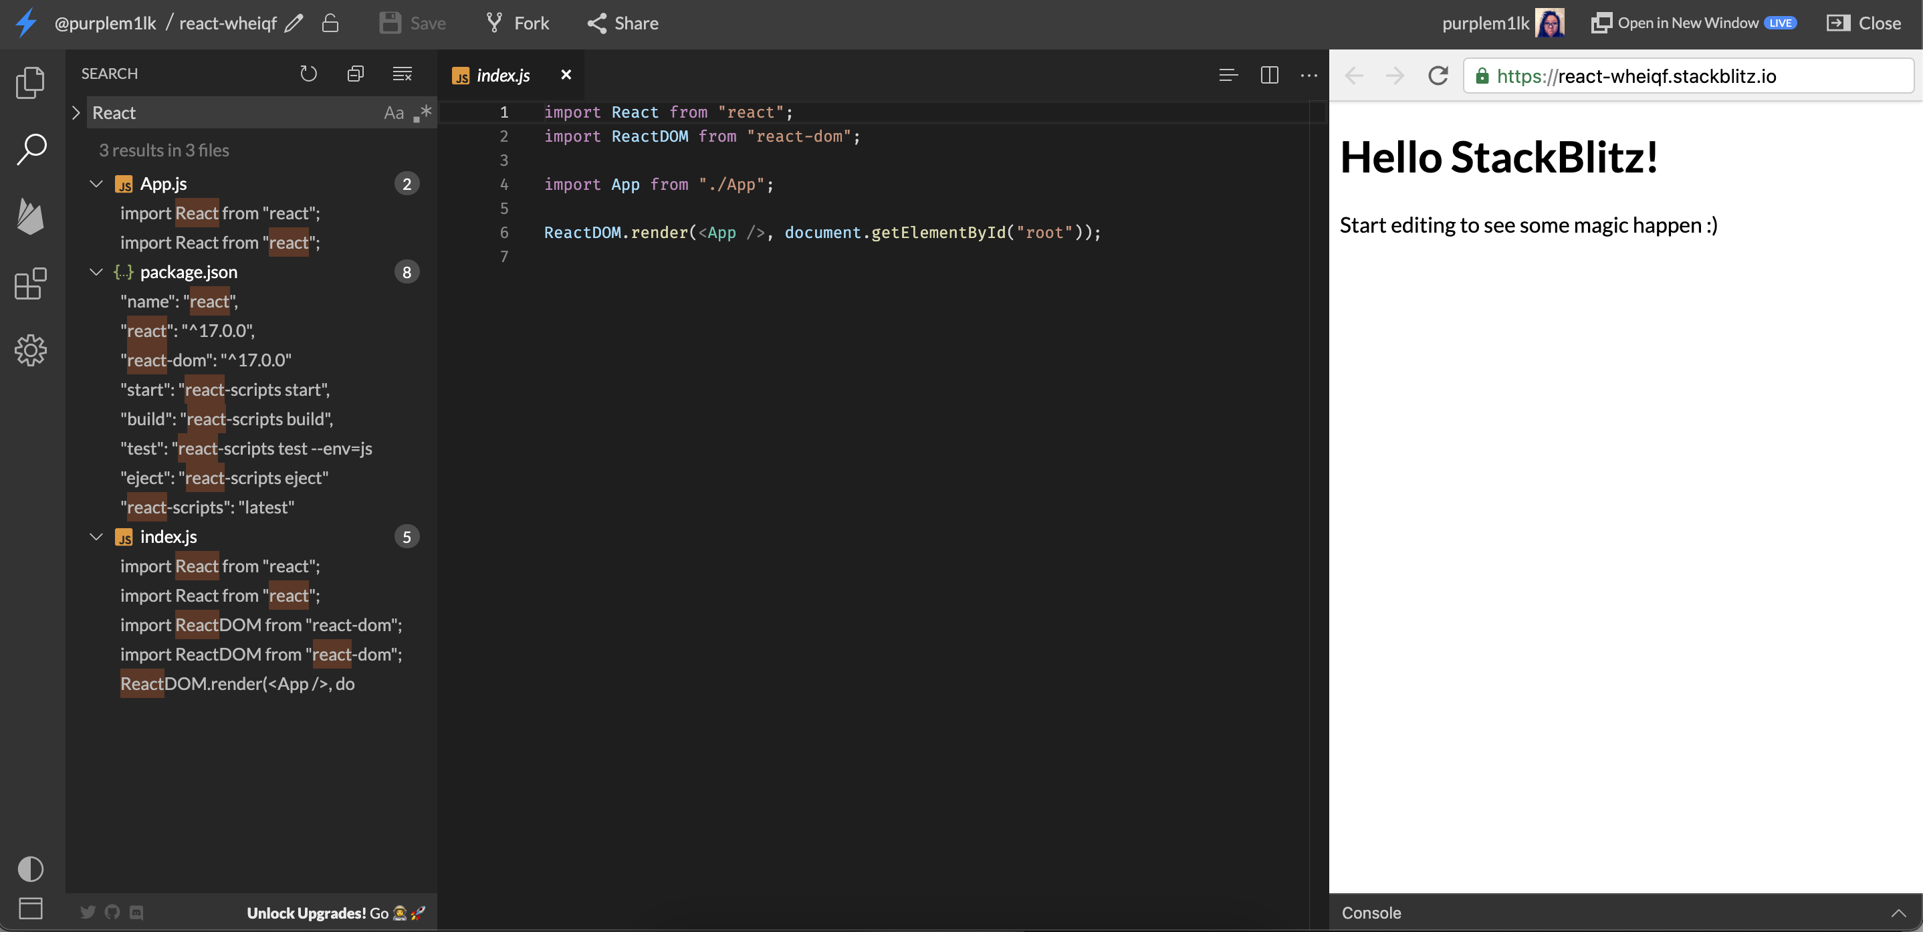Viewport: 1923px width, 932px height.
Task: Open the Twitter icon in footer
Action: click(88, 912)
